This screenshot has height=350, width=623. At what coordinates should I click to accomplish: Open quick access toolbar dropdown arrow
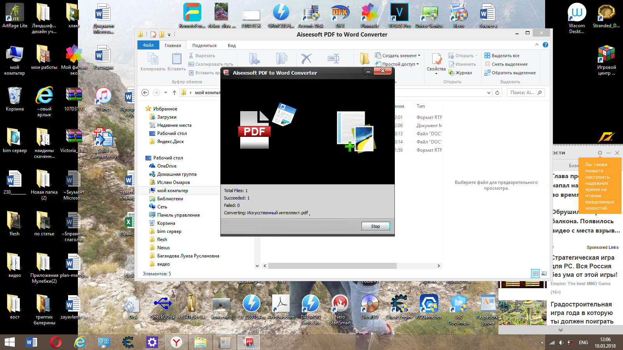(169, 35)
